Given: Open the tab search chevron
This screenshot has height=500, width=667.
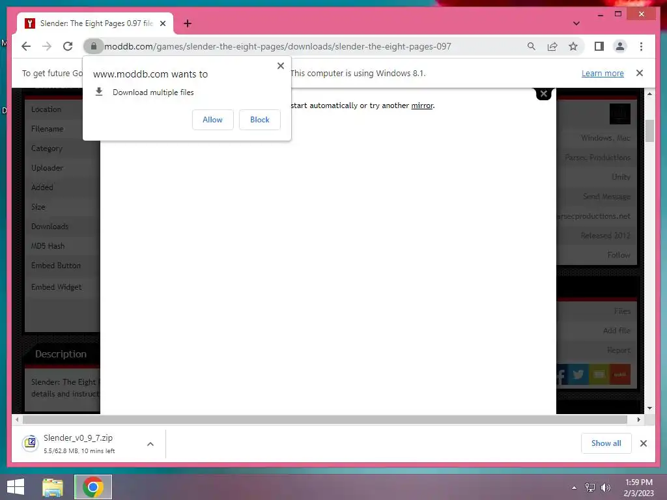Looking at the screenshot, I should pos(576,23).
